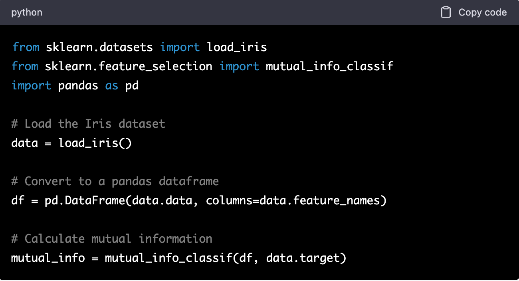Click the 'mutual_info' variable in the last line

[48, 258]
